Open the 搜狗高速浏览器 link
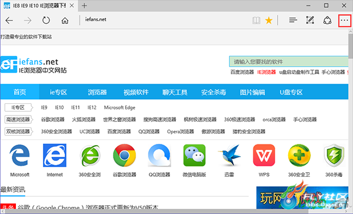This screenshot has height=214, width=353. point(159,119)
